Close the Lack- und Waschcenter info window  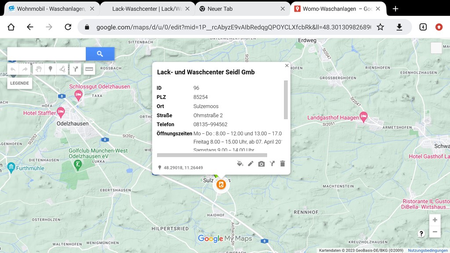287,66
